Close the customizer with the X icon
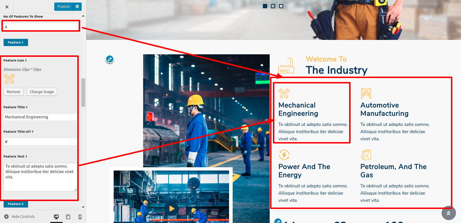Viewport: 461px width, 223px height. (x=7, y=6)
